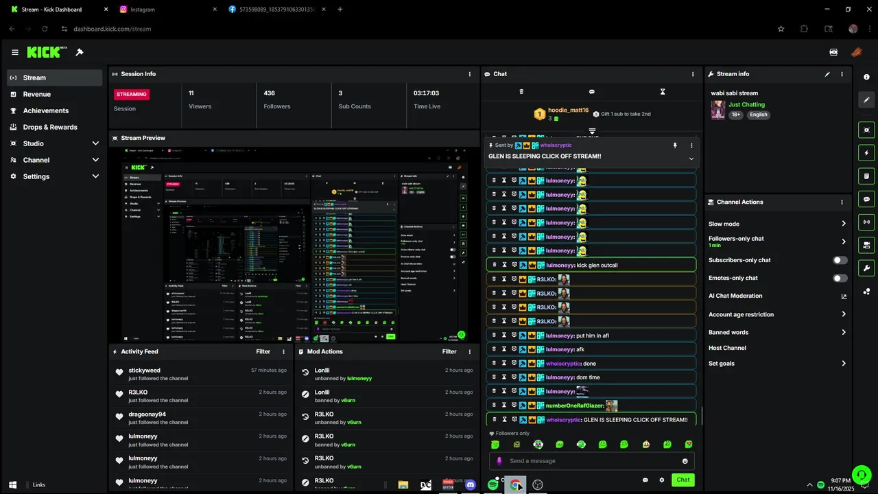
Task: Open the hamburger menu next to the Kick logo
Action: [15, 52]
